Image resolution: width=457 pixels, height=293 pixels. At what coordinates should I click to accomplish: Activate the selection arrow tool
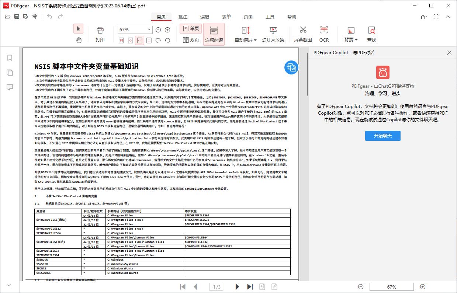78,28
